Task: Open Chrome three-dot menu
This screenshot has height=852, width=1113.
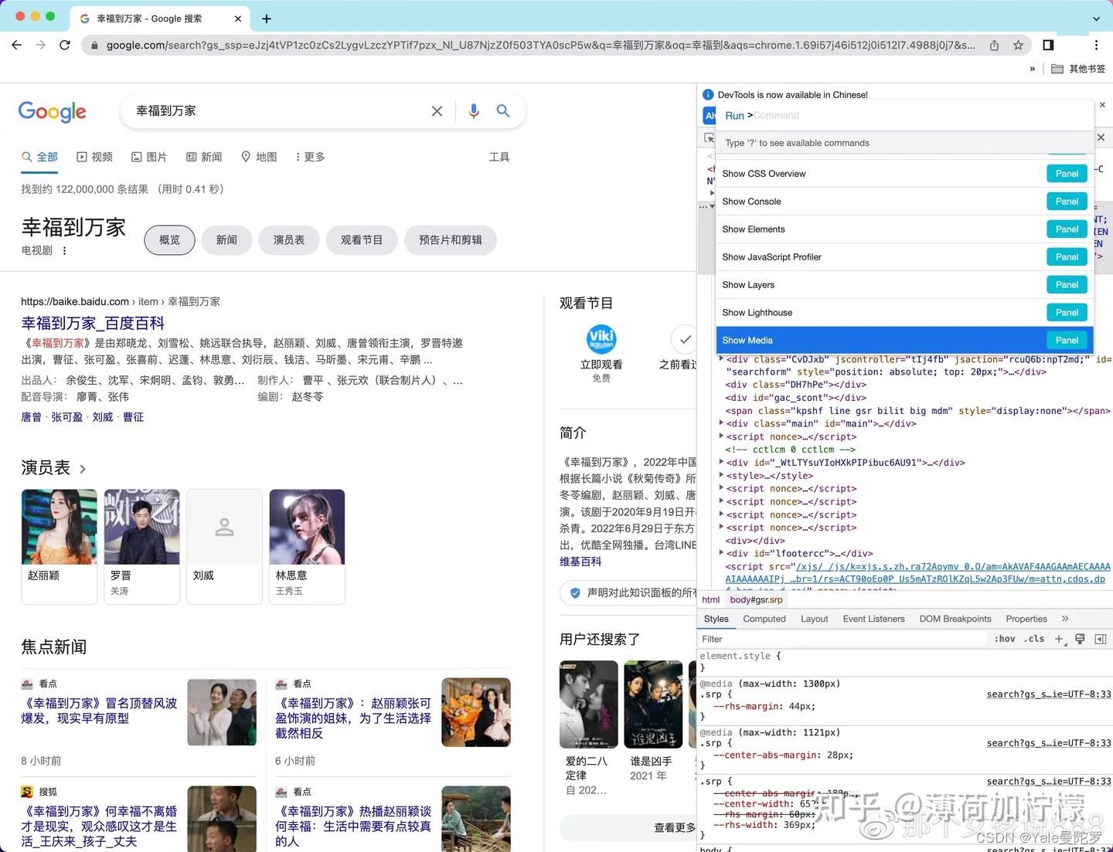Action: (1096, 45)
